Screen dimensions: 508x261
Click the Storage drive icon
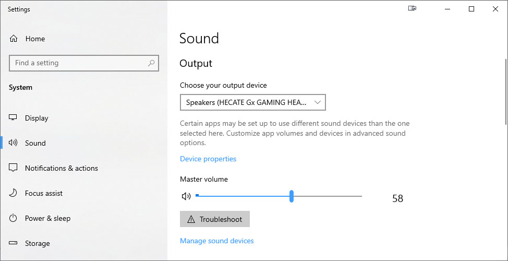[13, 243]
